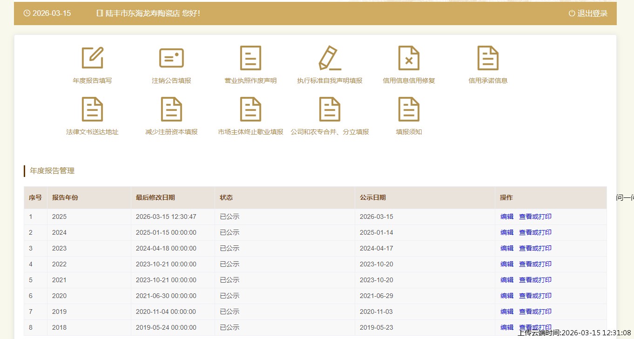Open 查看或打印 for report year 2022
634x339 pixels.
point(535,264)
